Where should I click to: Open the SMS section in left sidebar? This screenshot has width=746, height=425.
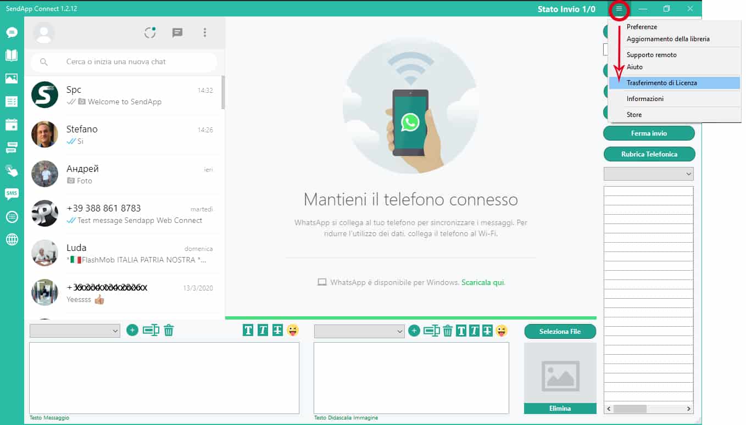pyautogui.click(x=12, y=193)
